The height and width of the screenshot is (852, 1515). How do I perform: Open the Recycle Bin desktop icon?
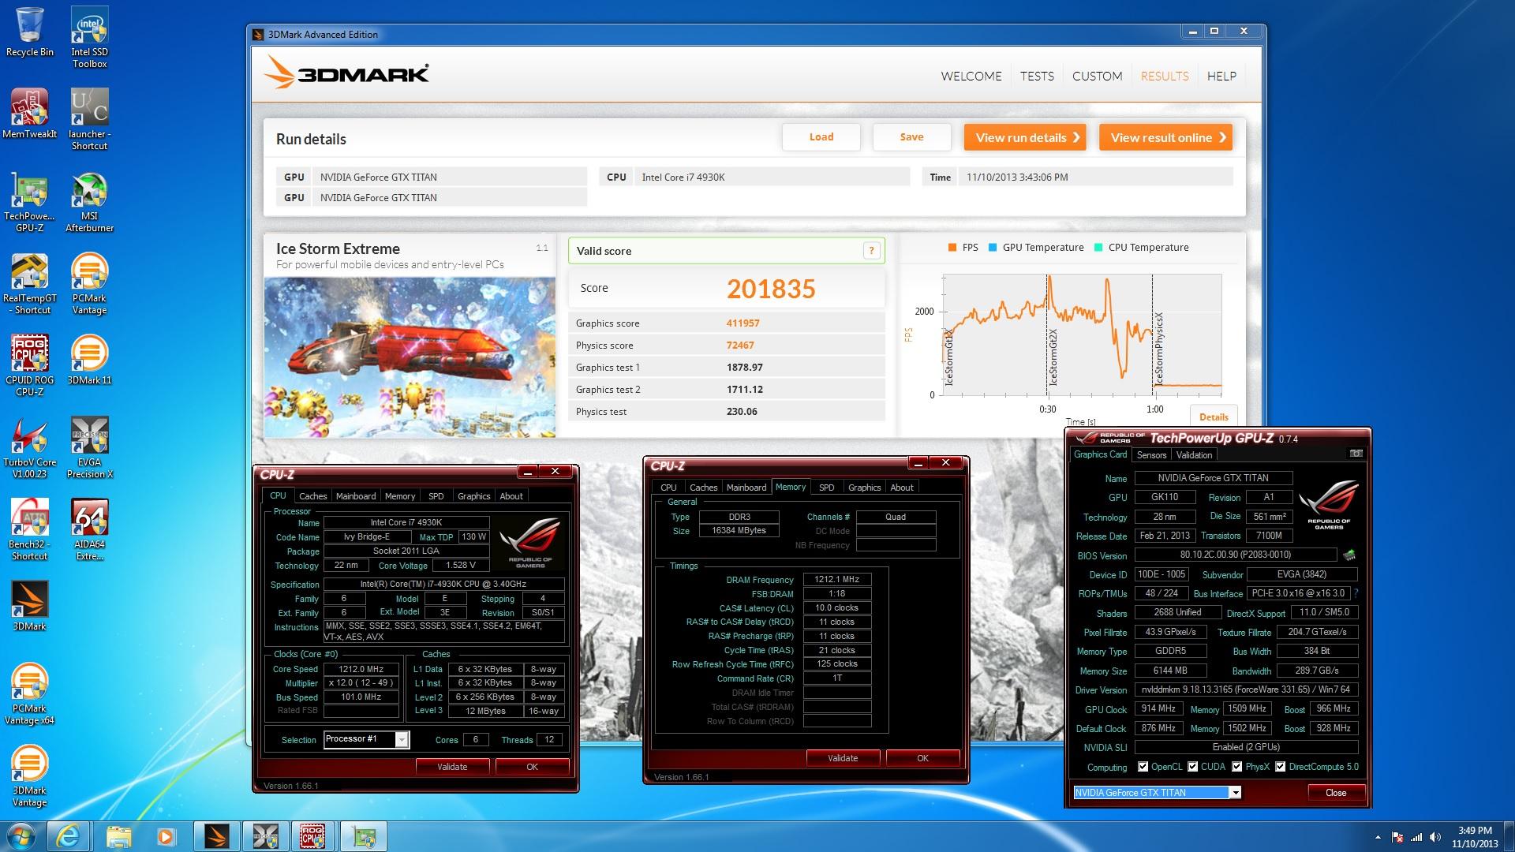(29, 32)
